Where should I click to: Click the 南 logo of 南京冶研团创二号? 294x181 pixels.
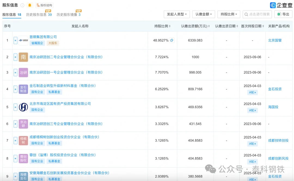pyautogui.click(x=23, y=57)
